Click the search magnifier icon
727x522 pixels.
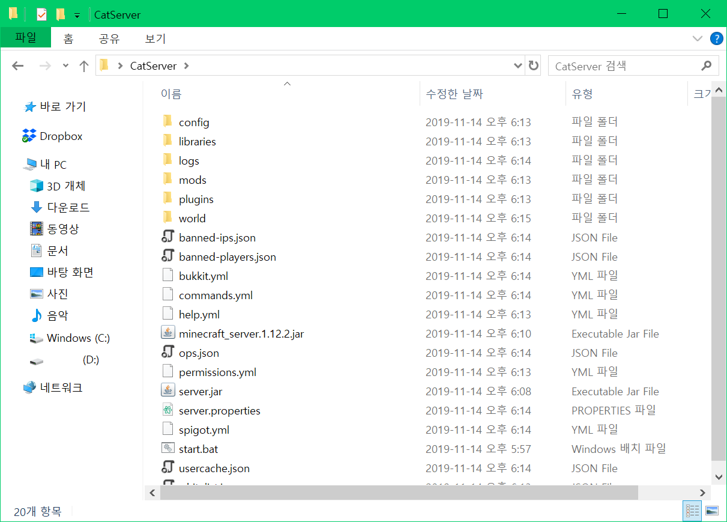(706, 65)
